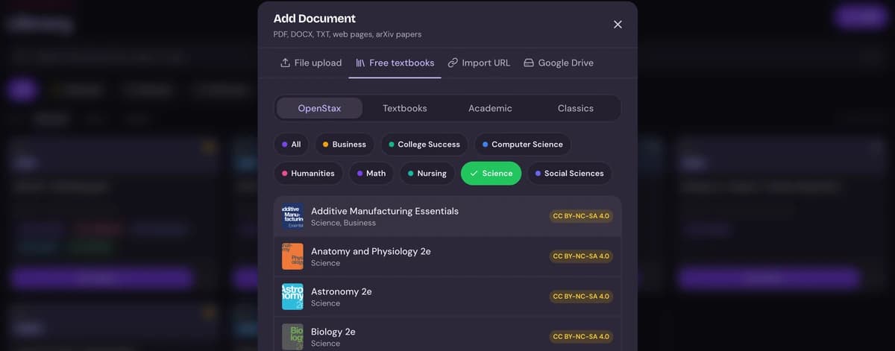Switch to the File upload tab
The height and width of the screenshot is (351, 895).
pos(311,63)
